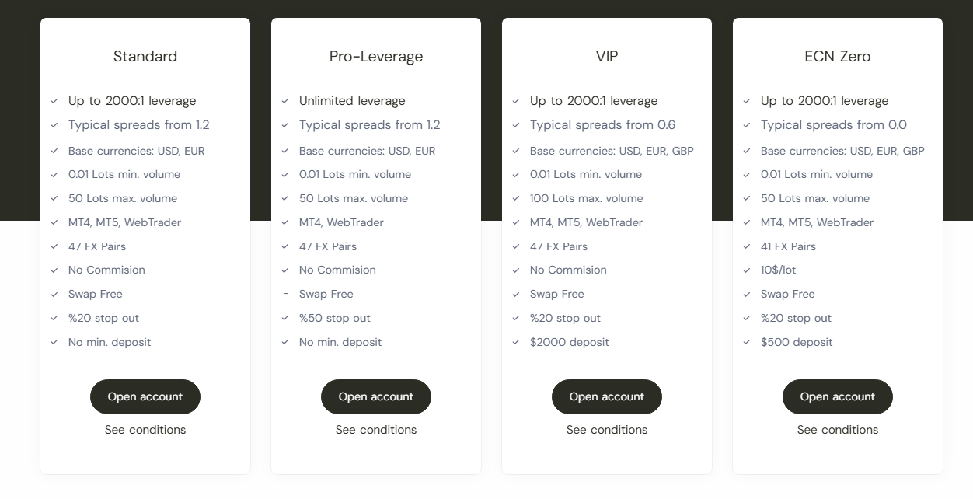Click checkmark beside 41 FX Pairs
This screenshot has height=499, width=973.
(747, 246)
